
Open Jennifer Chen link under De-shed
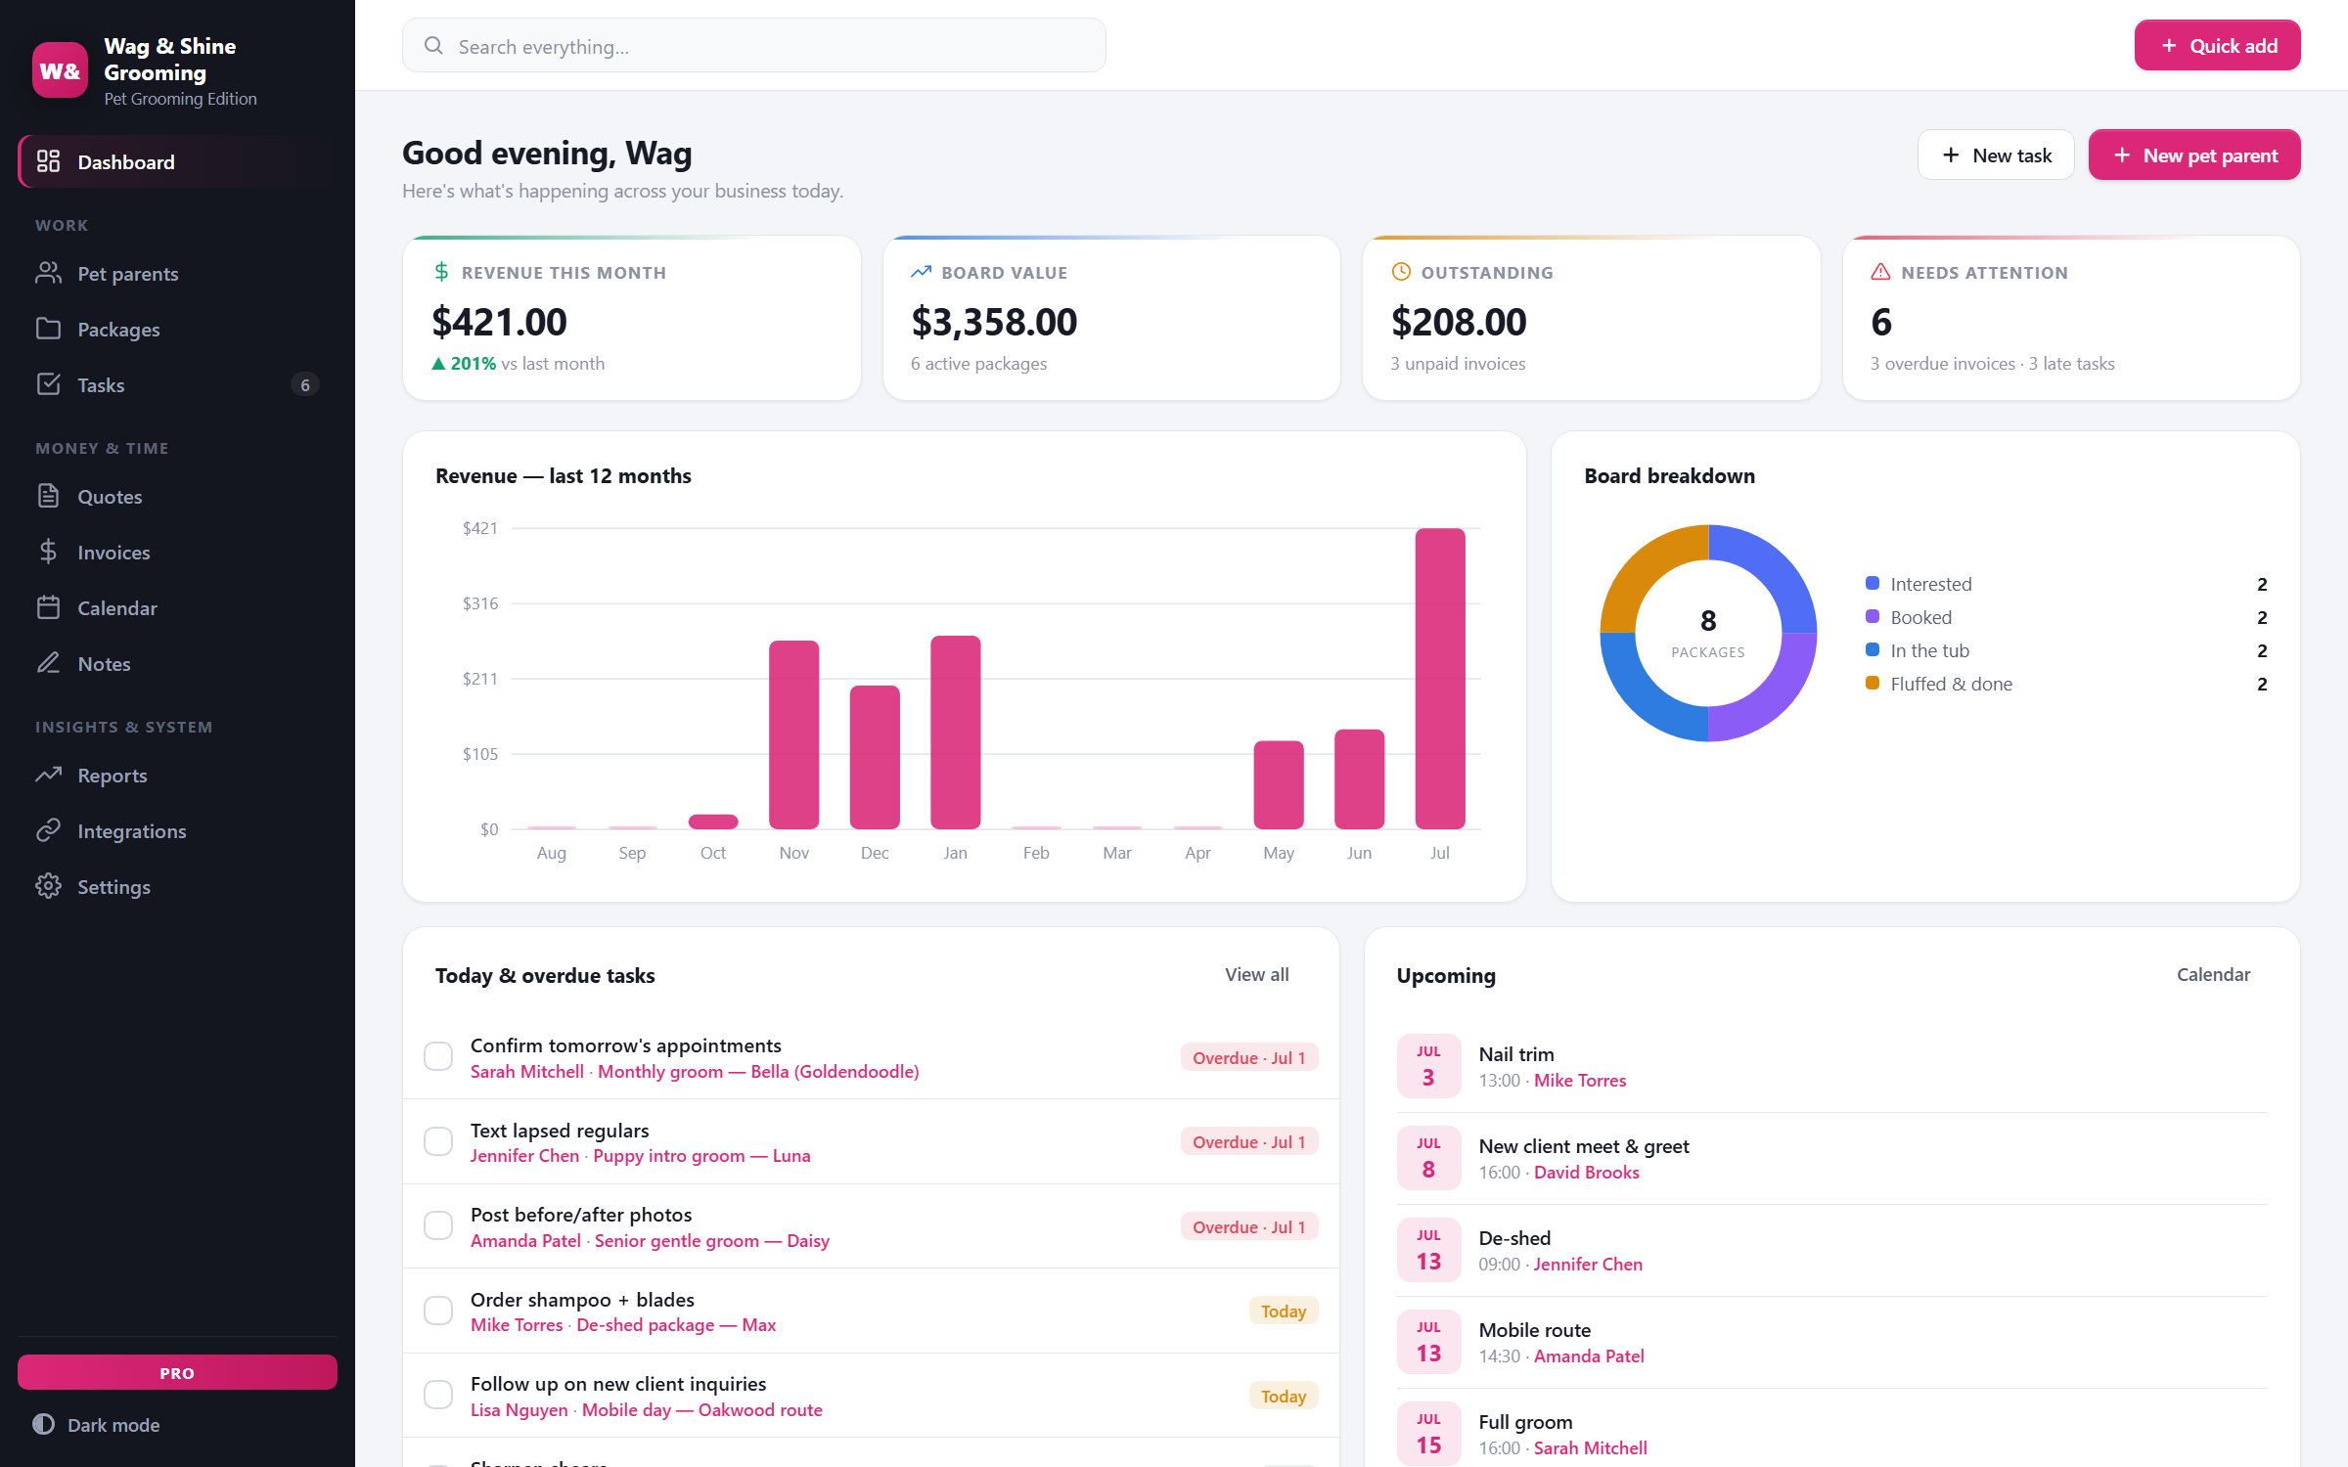[1588, 1264]
